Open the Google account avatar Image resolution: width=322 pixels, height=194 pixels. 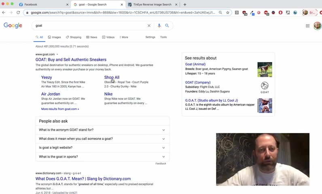tap(317, 26)
